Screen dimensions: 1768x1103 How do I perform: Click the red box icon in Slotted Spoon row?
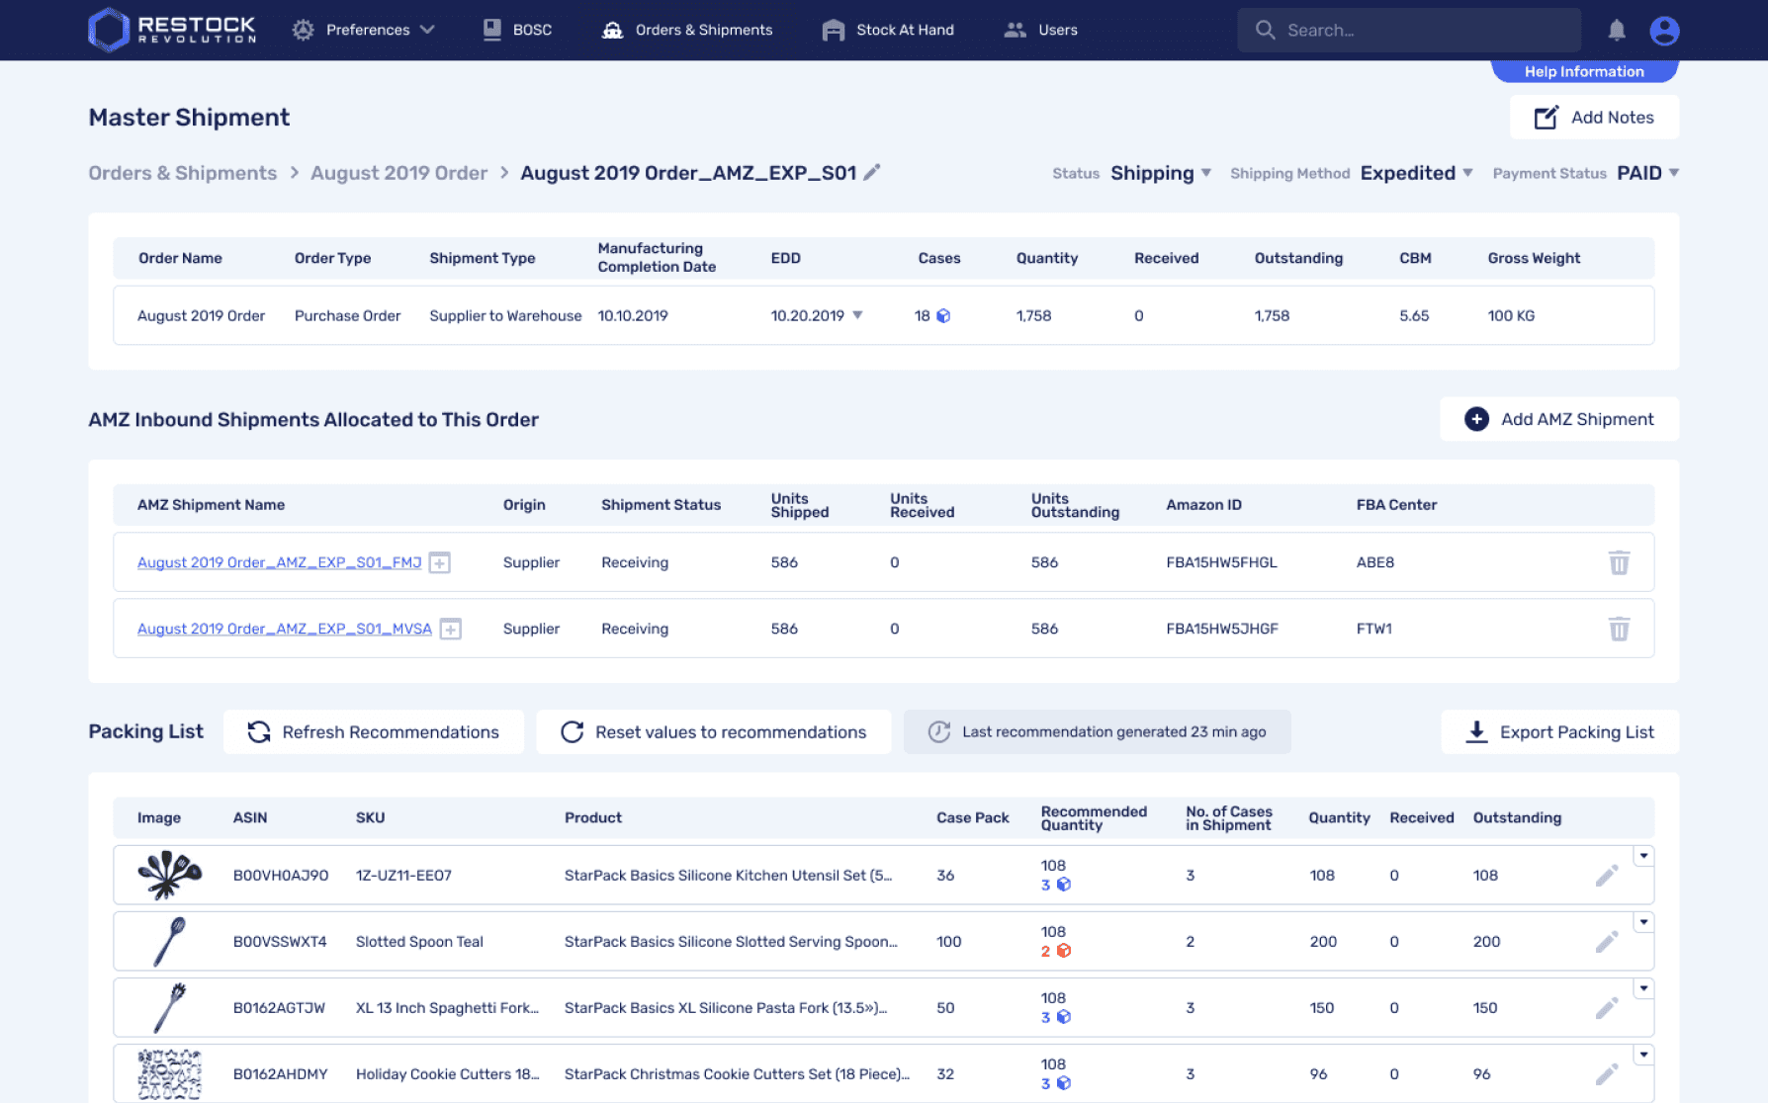(x=1064, y=951)
